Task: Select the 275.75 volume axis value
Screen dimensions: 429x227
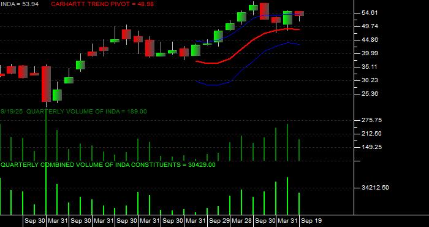Action: 371,120
